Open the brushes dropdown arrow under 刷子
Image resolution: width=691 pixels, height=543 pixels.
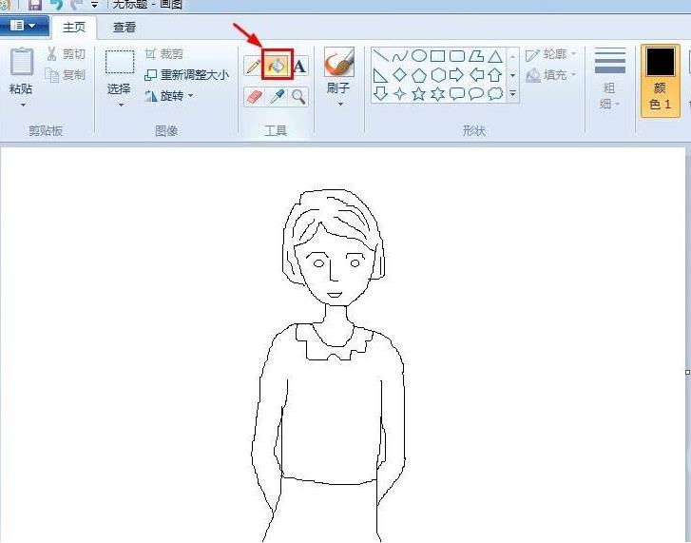pyautogui.click(x=340, y=105)
